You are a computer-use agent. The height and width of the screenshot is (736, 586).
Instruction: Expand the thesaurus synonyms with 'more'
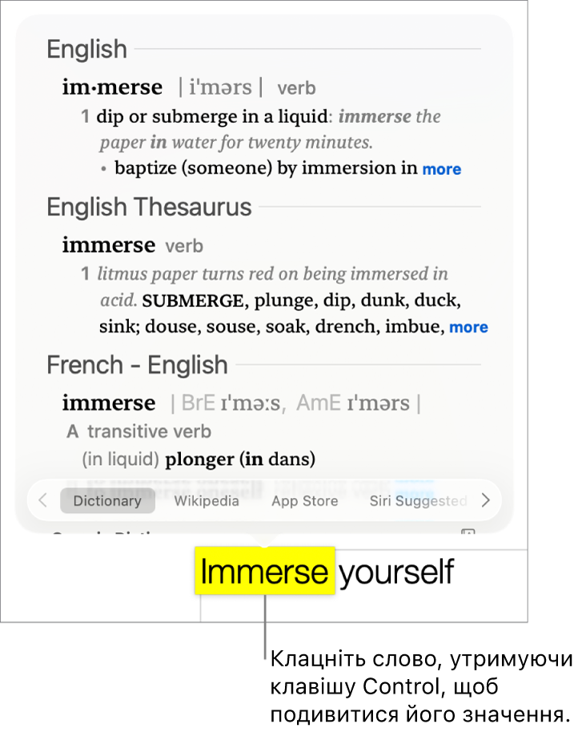(468, 327)
